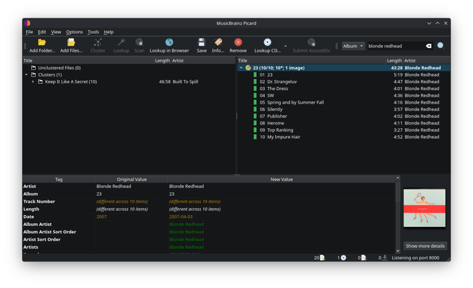
Task: Select the 23 album row by Blonde Redhead
Action: [x=344, y=68]
